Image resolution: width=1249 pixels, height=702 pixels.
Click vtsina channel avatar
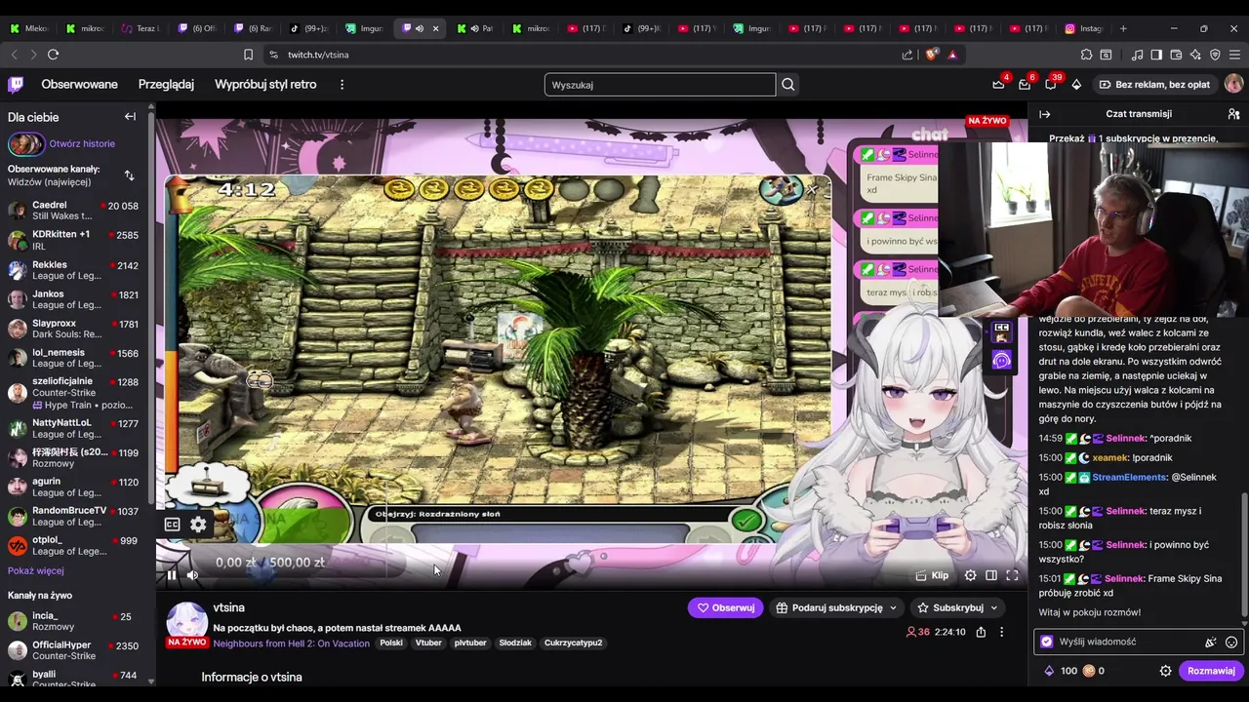[x=186, y=624]
